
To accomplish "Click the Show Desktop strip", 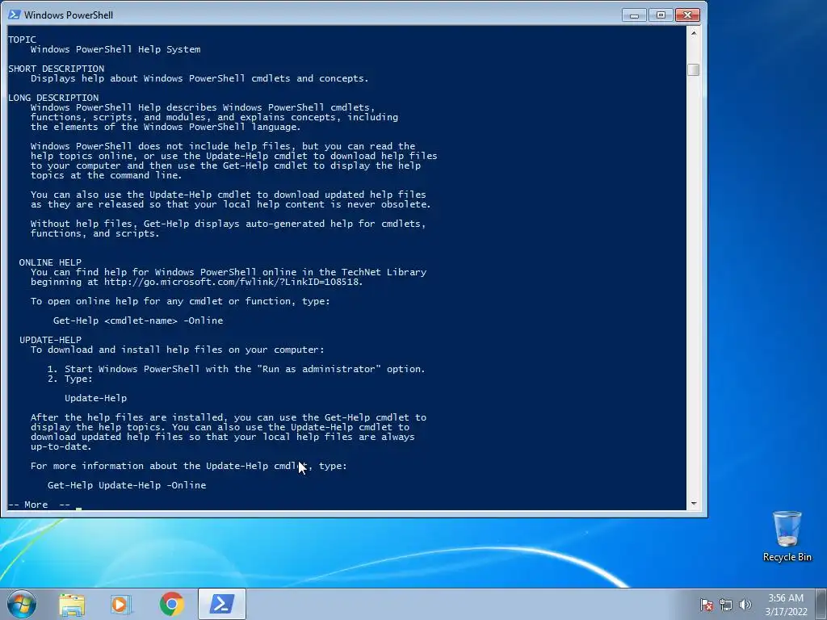I will pos(821,604).
